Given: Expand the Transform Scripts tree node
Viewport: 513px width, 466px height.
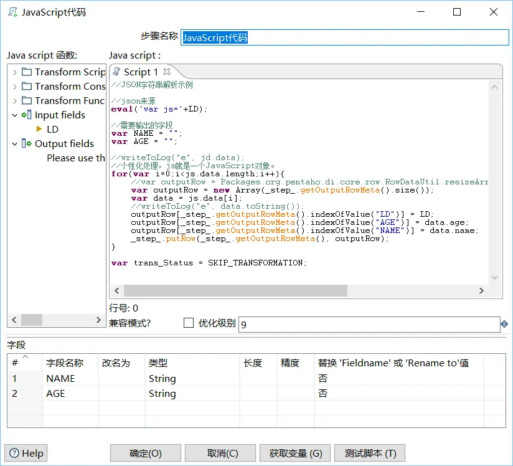Looking at the screenshot, I should 14,72.
